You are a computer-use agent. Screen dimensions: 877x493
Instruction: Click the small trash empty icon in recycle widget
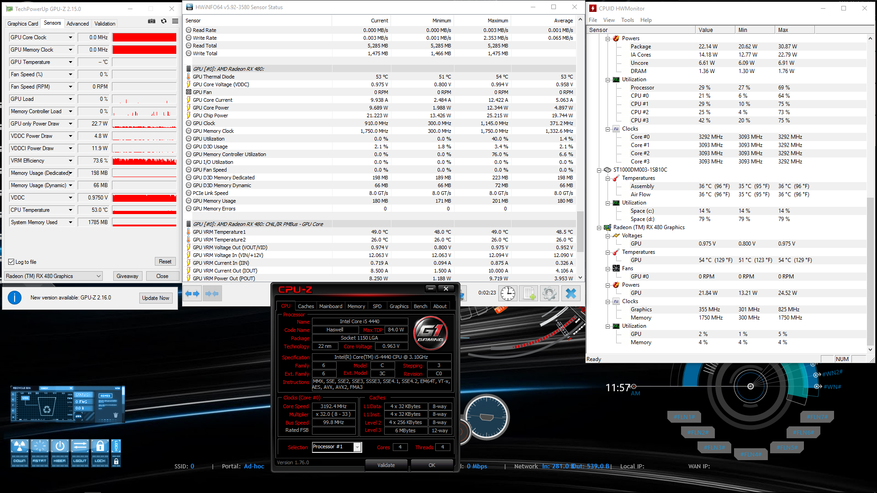116,415
